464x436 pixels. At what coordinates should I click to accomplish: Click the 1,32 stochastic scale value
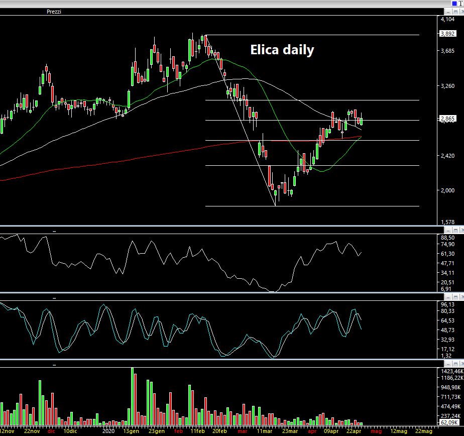coord(446,356)
